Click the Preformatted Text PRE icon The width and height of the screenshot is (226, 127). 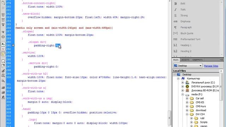click(x=176, y=39)
